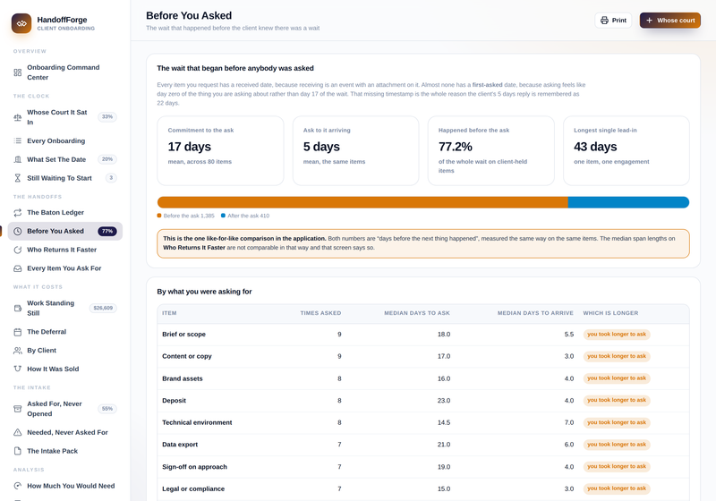Click the Happened before the ask 77.2% card

coord(490,150)
